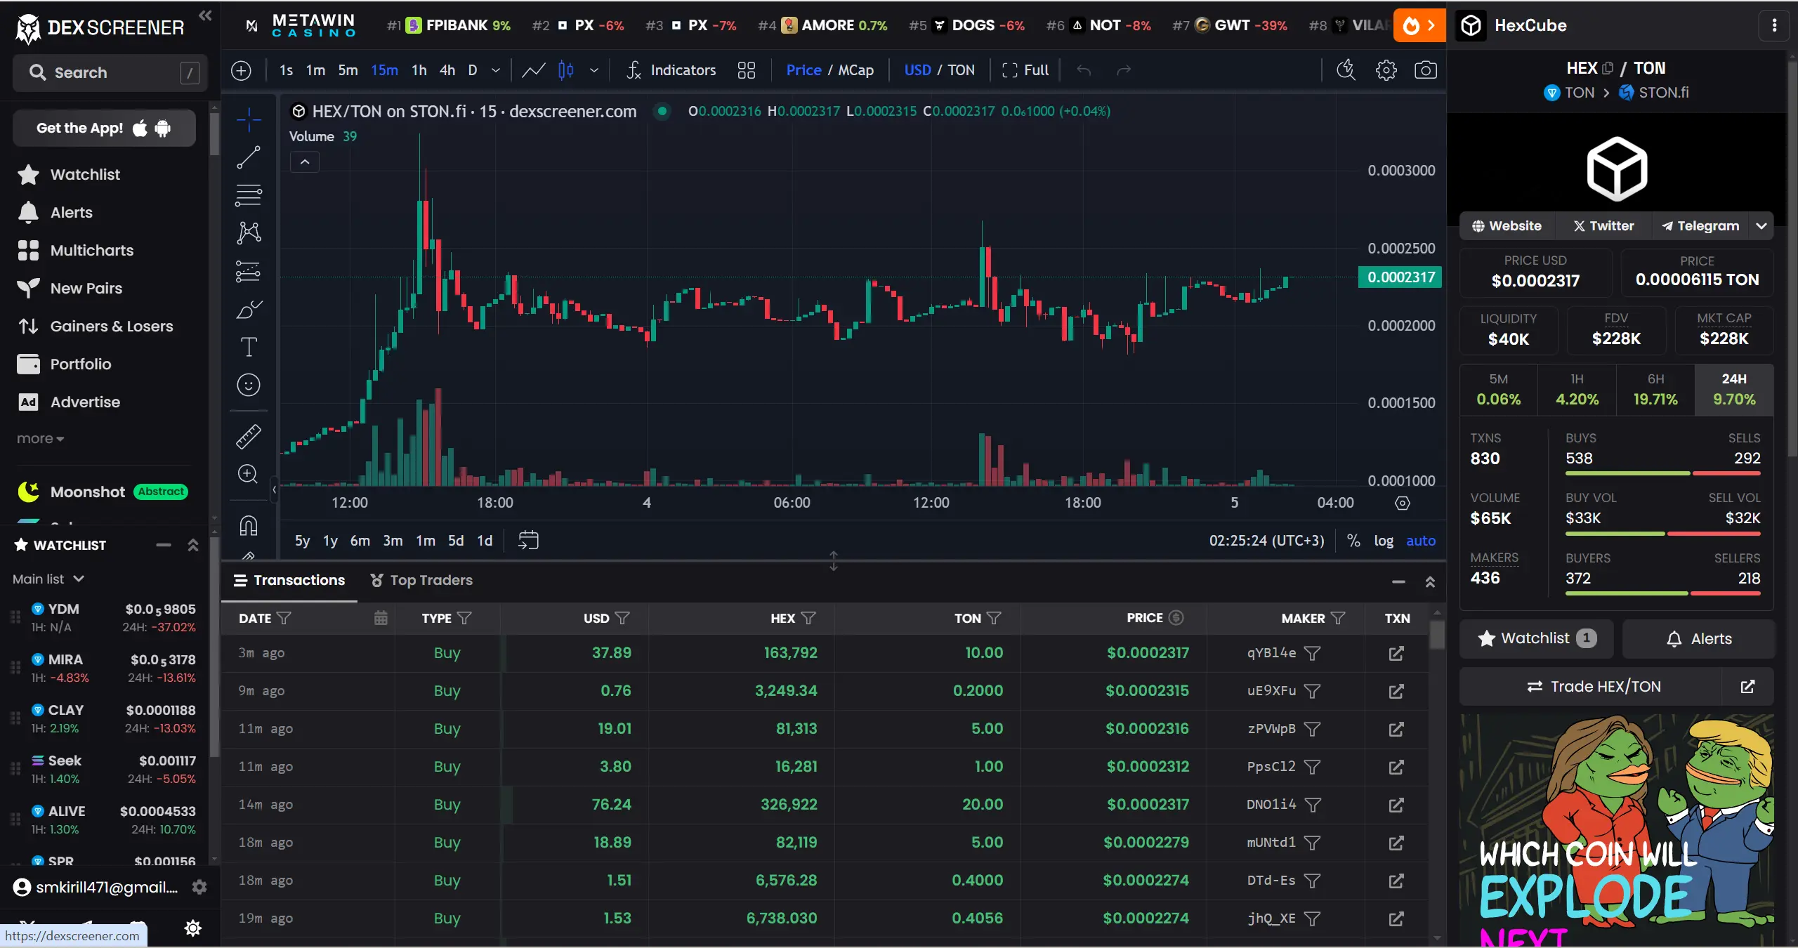Open the go-to-date calendar icon
Image resolution: width=1798 pixels, height=948 pixels.
528,540
